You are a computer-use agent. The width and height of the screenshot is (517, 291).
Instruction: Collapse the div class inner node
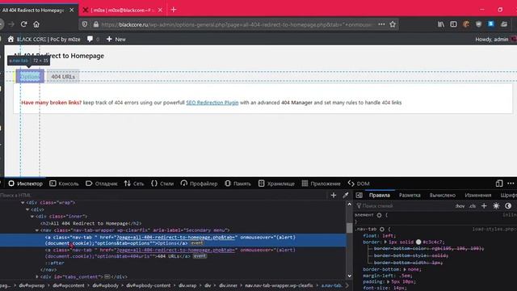pyautogui.click(x=32, y=217)
